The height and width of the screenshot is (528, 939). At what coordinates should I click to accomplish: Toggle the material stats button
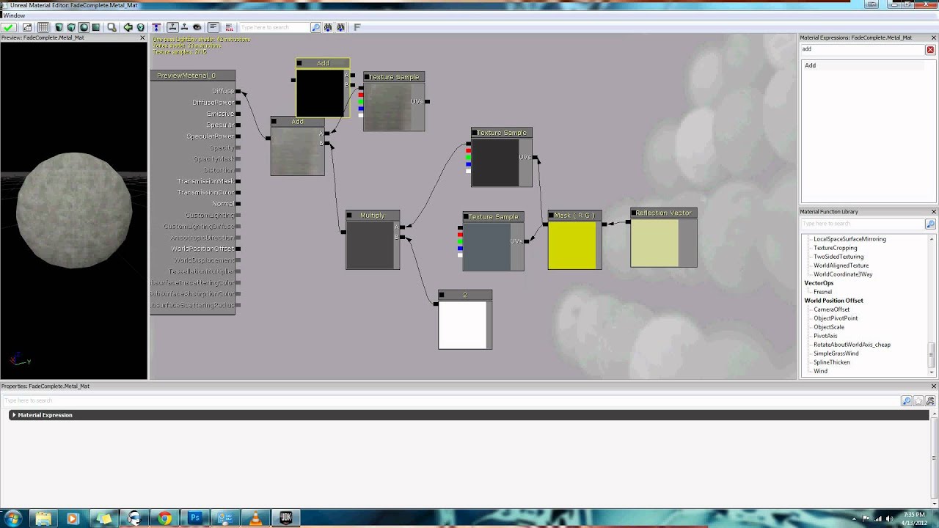[x=213, y=27]
